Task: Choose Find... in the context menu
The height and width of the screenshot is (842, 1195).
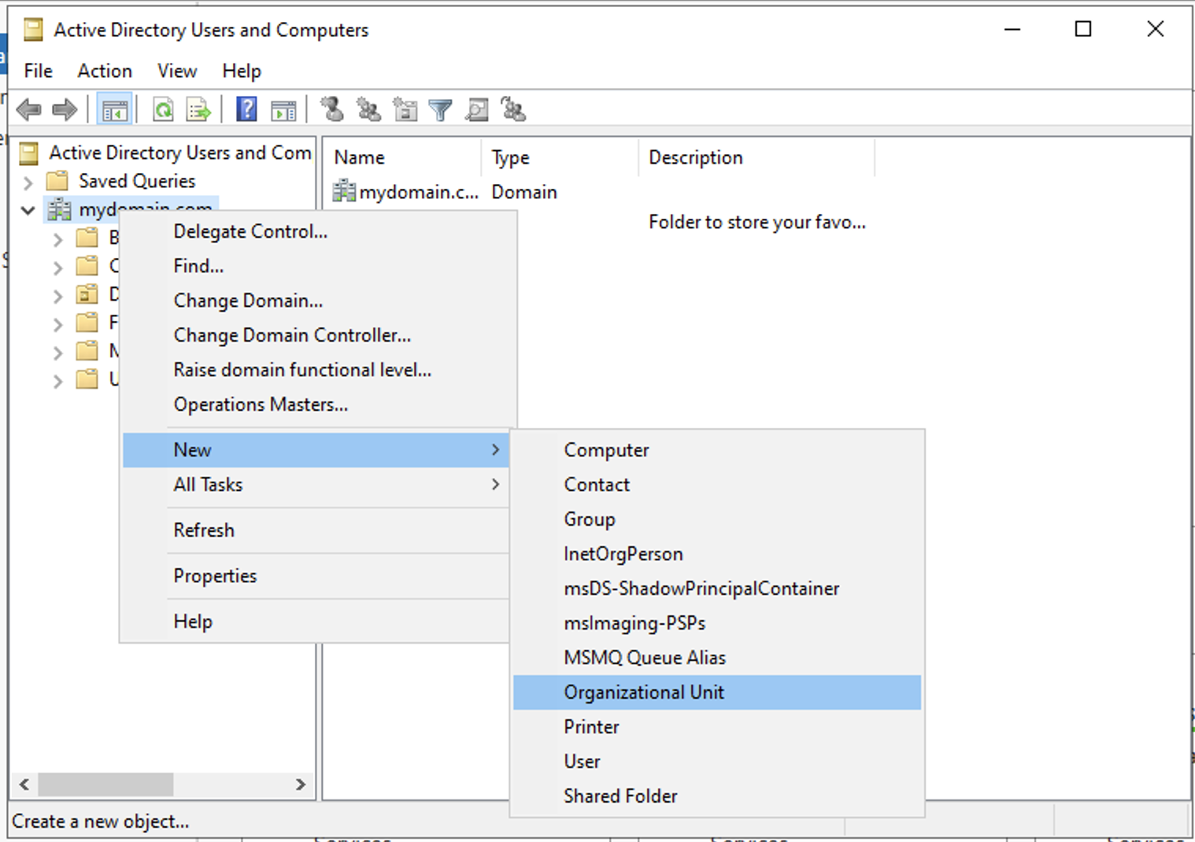Action: [x=318, y=266]
